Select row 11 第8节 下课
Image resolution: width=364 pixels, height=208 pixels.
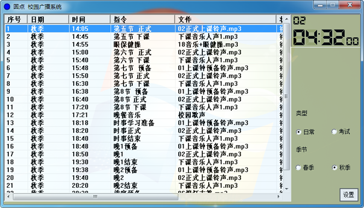pos(144,107)
